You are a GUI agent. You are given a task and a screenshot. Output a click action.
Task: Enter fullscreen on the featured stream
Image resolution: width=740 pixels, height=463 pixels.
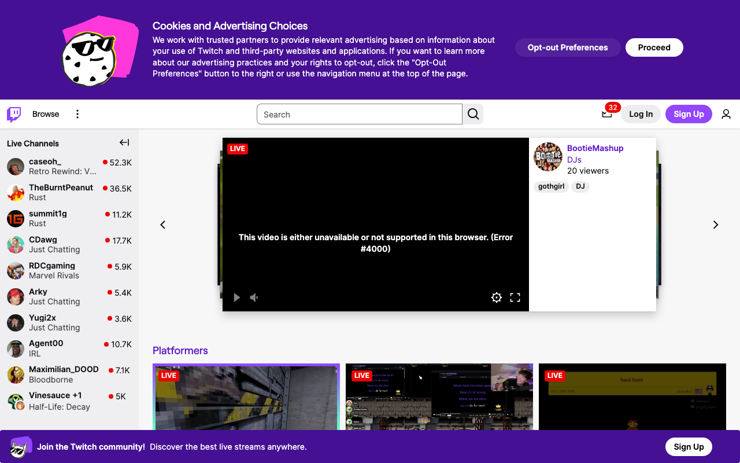coord(515,297)
